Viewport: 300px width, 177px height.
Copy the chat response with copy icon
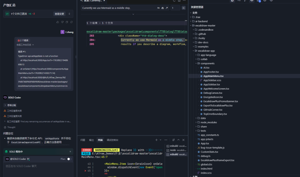click(x=67, y=22)
